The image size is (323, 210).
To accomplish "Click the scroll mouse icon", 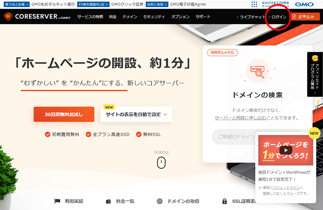I will point(161,162).
